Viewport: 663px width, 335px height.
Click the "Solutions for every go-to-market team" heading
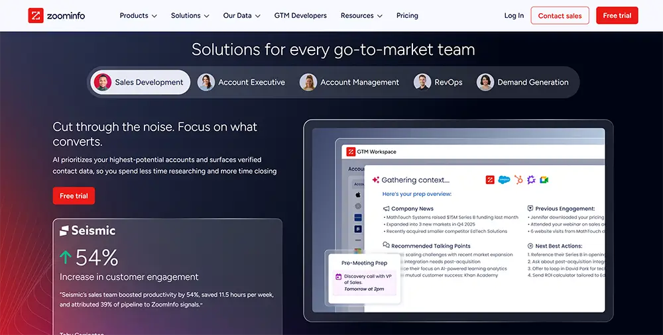pos(333,50)
